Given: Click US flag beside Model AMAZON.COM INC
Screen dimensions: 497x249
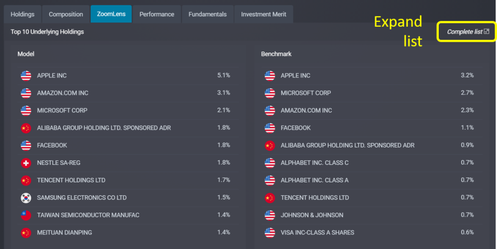Looking at the screenshot, I should (x=26, y=93).
